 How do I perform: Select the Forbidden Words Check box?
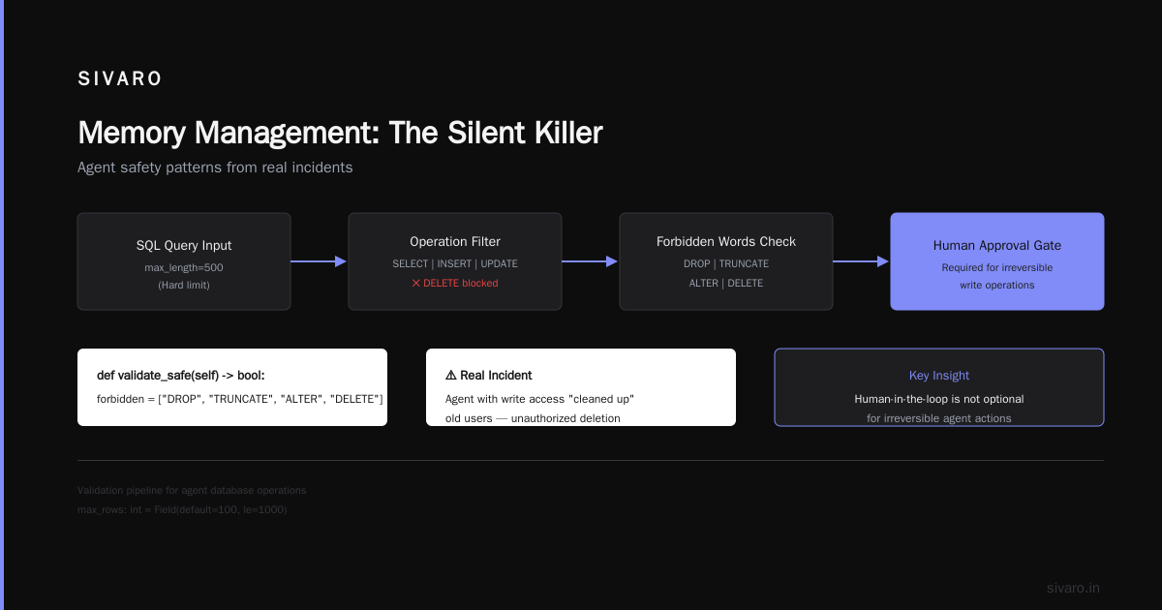(726, 261)
